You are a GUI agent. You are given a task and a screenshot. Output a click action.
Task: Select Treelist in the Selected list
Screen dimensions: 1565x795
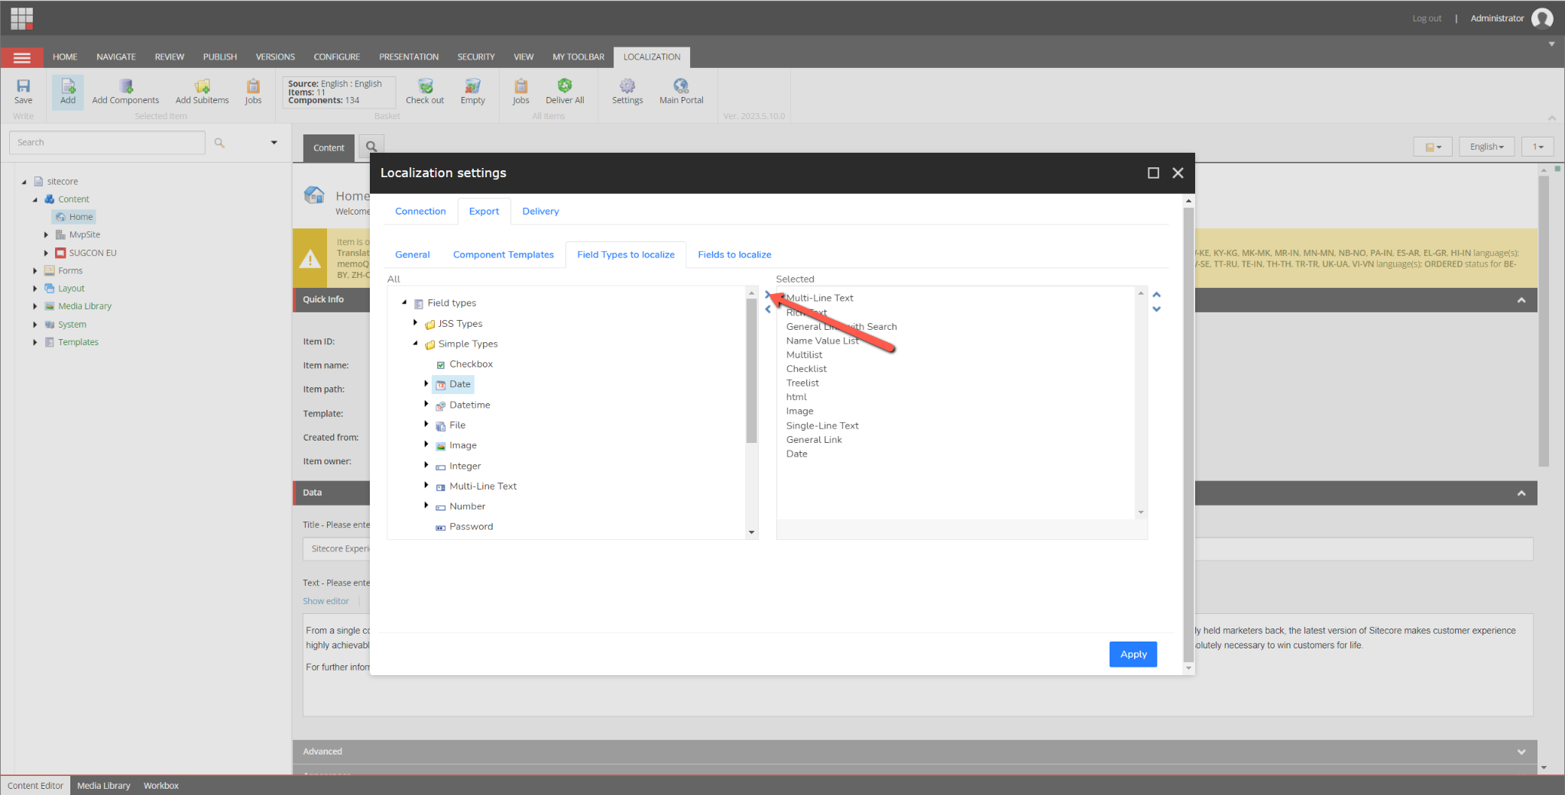coord(802,383)
